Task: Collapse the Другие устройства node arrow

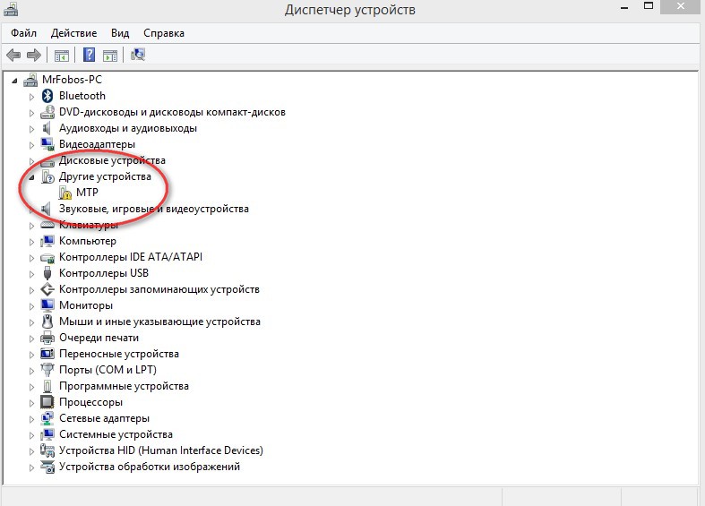Action: point(31,178)
